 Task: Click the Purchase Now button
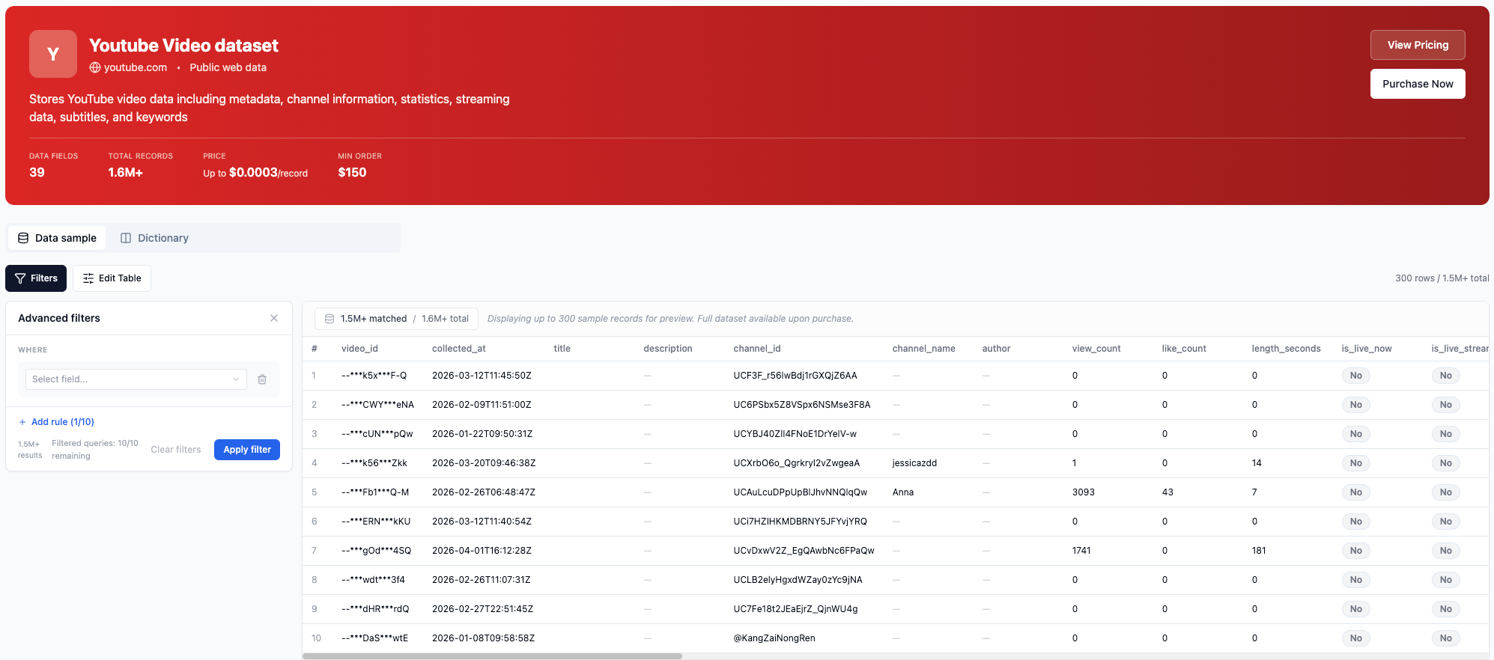pos(1418,84)
